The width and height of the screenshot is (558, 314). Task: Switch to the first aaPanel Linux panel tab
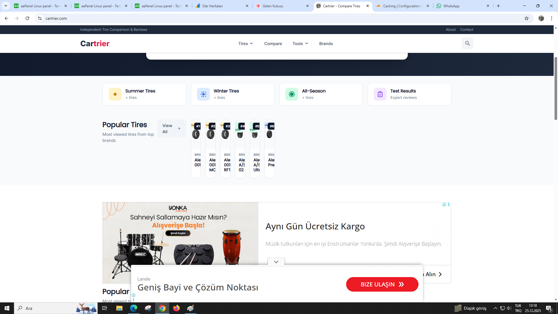(41, 6)
